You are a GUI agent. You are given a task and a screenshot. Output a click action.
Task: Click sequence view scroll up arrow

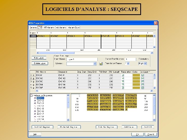[154, 95]
